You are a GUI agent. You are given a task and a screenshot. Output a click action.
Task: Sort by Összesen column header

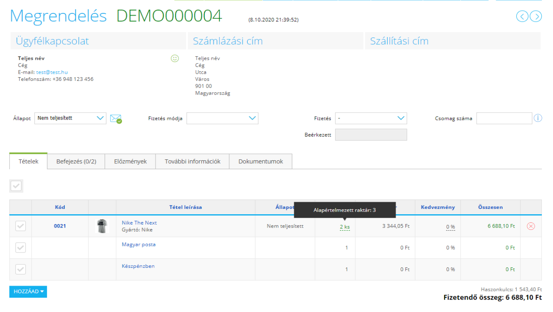pyautogui.click(x=490, y=207)
